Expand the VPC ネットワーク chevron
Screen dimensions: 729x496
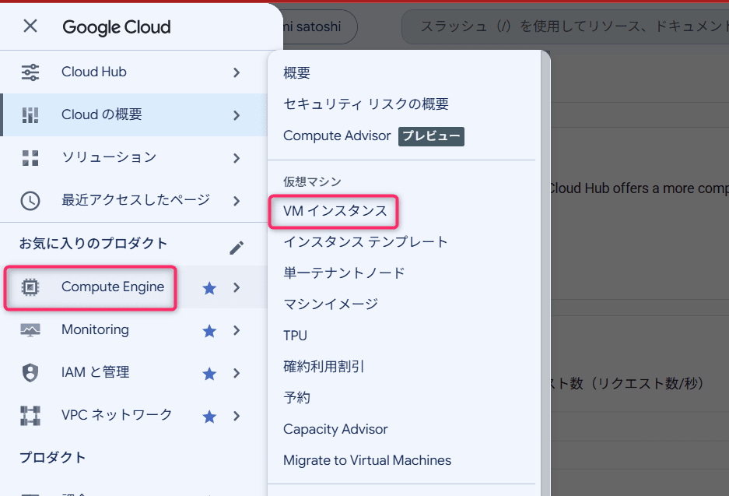[237, 416]
